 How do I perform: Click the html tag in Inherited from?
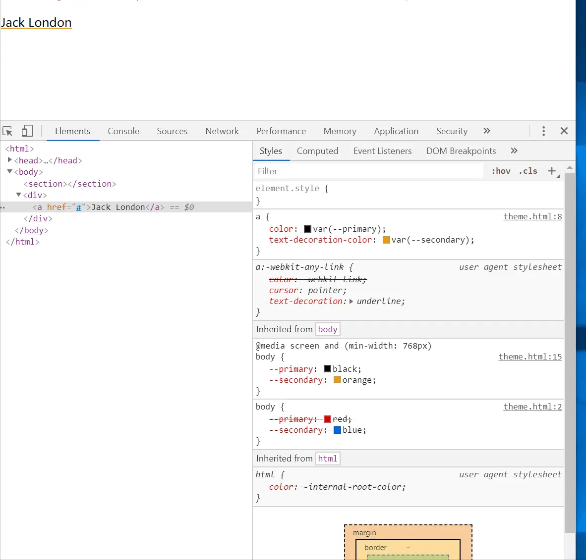tap(328, 458)
